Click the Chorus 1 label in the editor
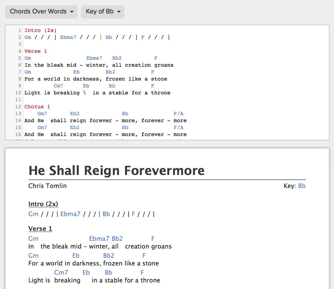Screen dimensions: 334x289 [37, 106]
